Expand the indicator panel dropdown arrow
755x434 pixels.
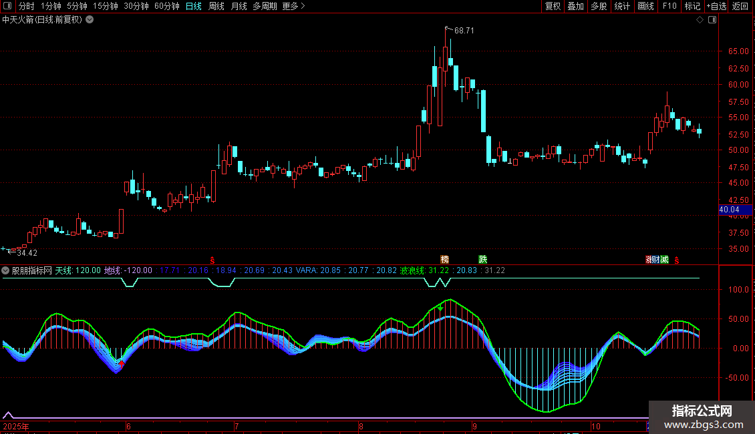pyautogui.click(x=6, y=271)
